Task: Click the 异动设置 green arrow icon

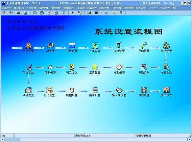Action: click(144, 45)
